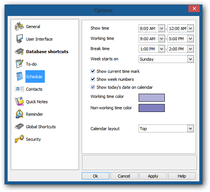Screen dimensions: 210x192
Task: Click the User Interface monitor icon
Action: coord(19,39)
